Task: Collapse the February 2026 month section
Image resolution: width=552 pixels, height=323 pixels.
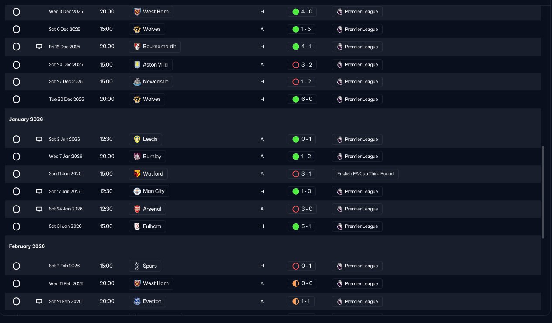Action: (27, 246)
